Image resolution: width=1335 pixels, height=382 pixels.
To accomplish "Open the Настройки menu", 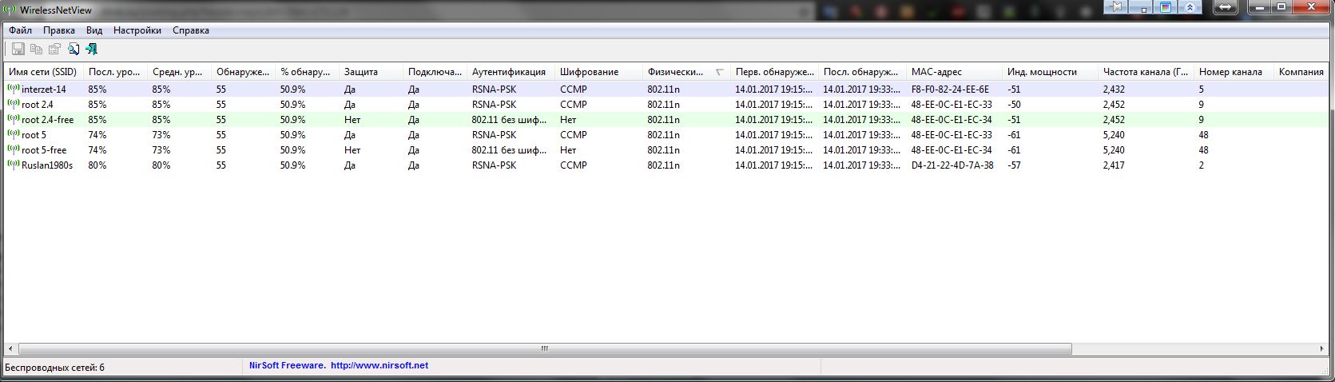I will point(137,30).
